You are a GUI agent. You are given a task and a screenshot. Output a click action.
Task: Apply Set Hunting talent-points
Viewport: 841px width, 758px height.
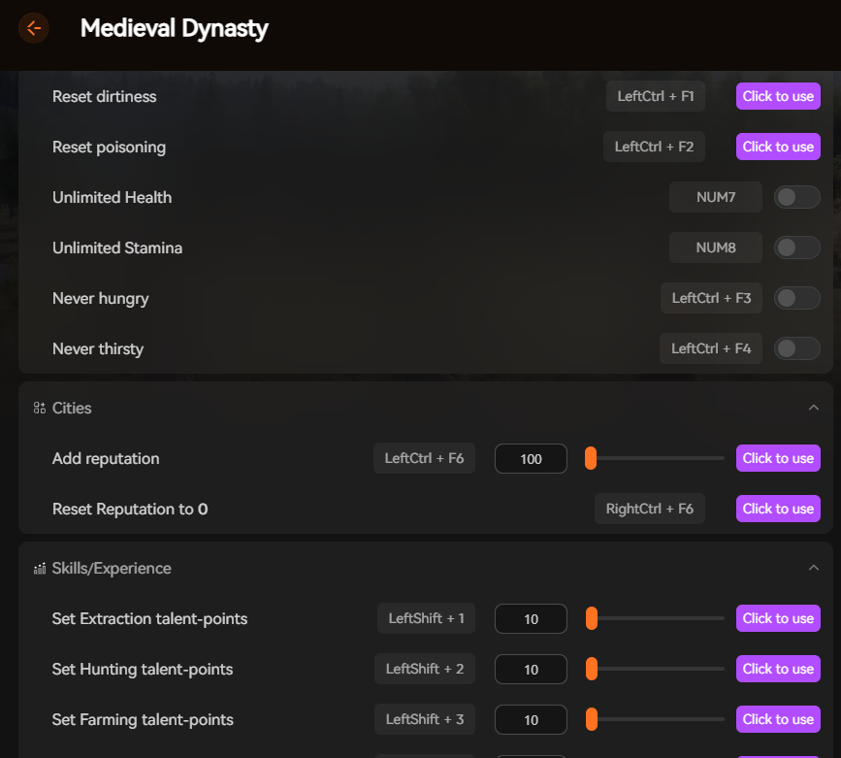(x=778, y=669)
